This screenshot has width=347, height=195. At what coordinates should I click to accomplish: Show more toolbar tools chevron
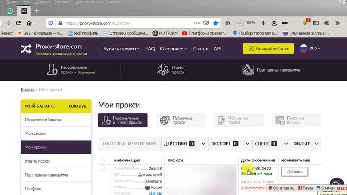point(337,23)
